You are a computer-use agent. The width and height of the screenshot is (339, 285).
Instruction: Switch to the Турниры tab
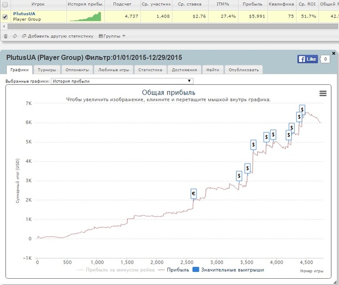[x=46, y=70]
